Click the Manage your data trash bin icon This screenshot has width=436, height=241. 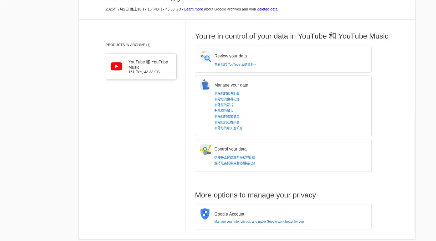pyautogui.click(x=205, y=85)
